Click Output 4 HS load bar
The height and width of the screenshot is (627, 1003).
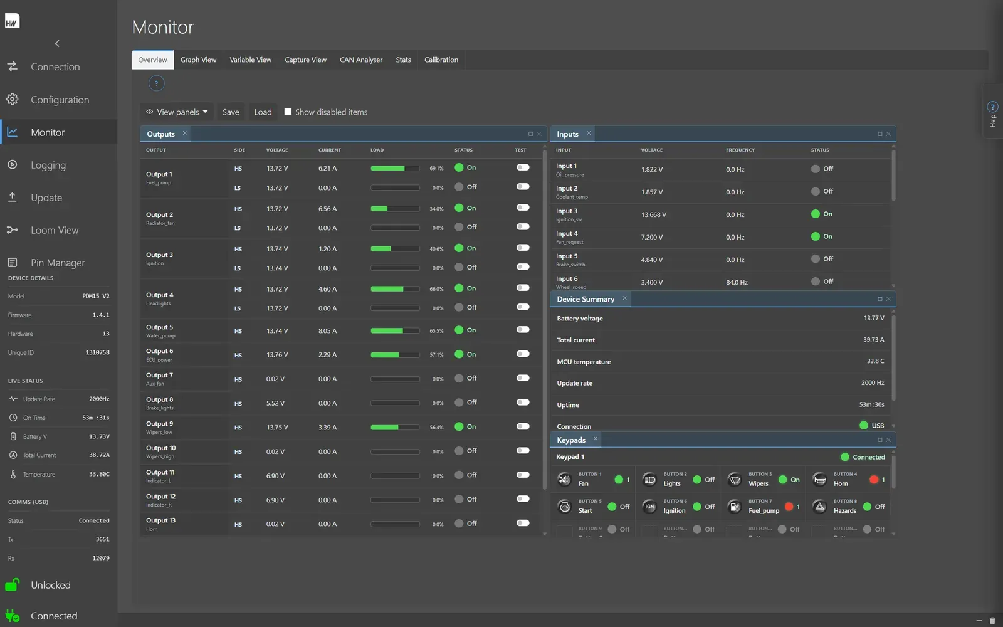click(x=395, y=289)
